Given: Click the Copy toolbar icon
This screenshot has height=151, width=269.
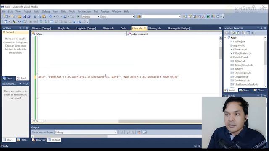Looking at the screenshot, I should click(x=40, y=16).
